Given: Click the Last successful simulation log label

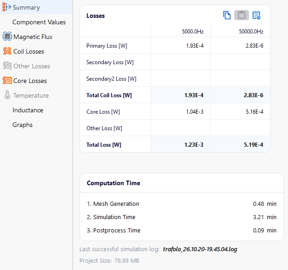Looking at the screenshot, I should tap(119, 249).
